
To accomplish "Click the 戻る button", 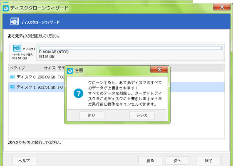I will (x=150, y=161).
